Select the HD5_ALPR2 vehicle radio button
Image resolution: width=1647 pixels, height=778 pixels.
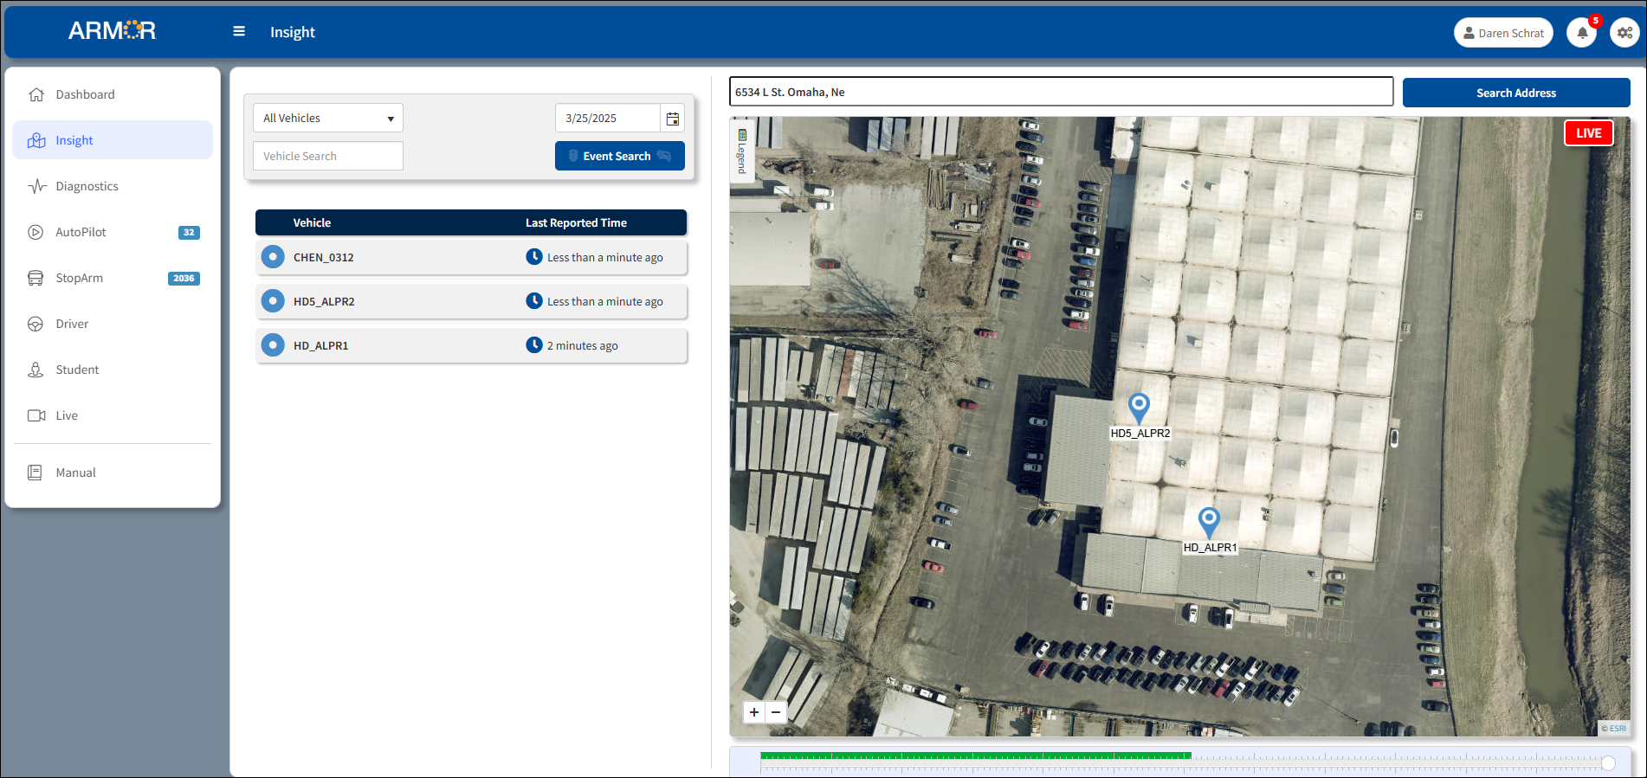(273, 301)
